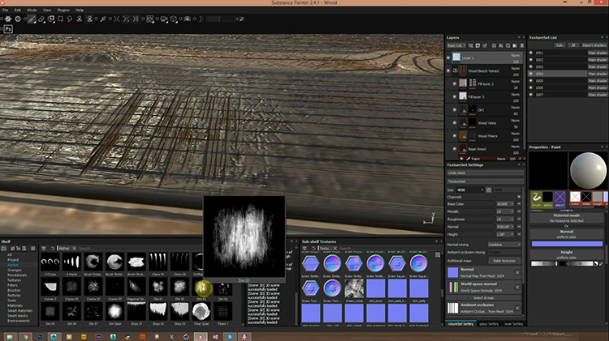
Task: Hide the Dirt layer
Action: (x=455, y=109)
